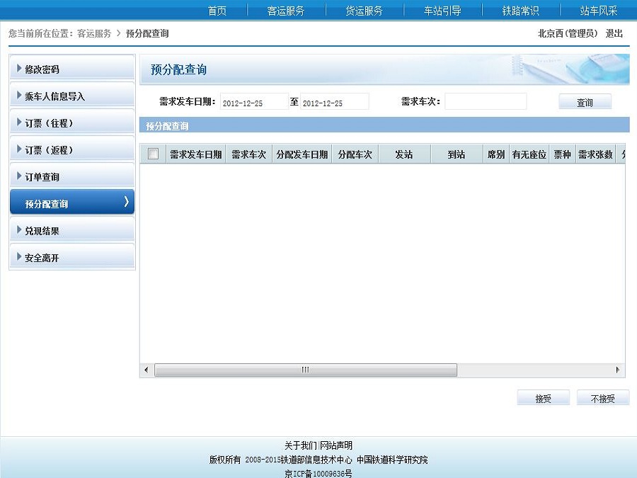Click the scrollbar right arrow

(x=618, y=370)
